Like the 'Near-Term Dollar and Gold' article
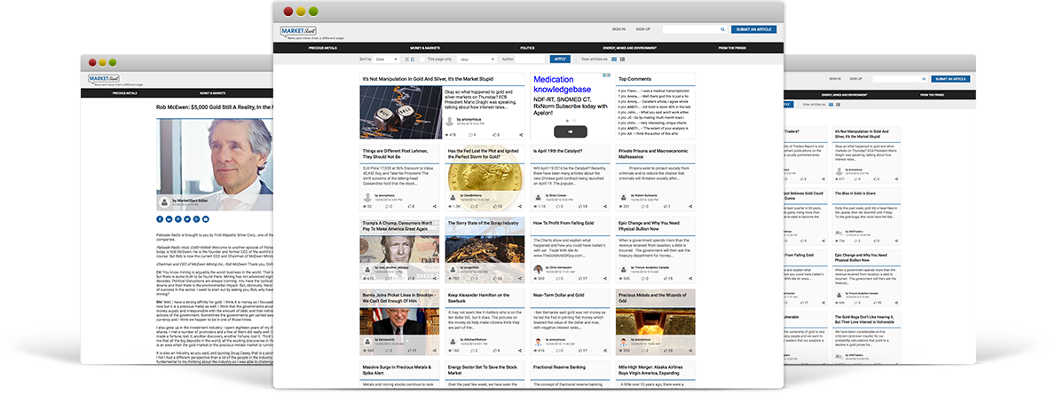 click(x=580, y=351)
